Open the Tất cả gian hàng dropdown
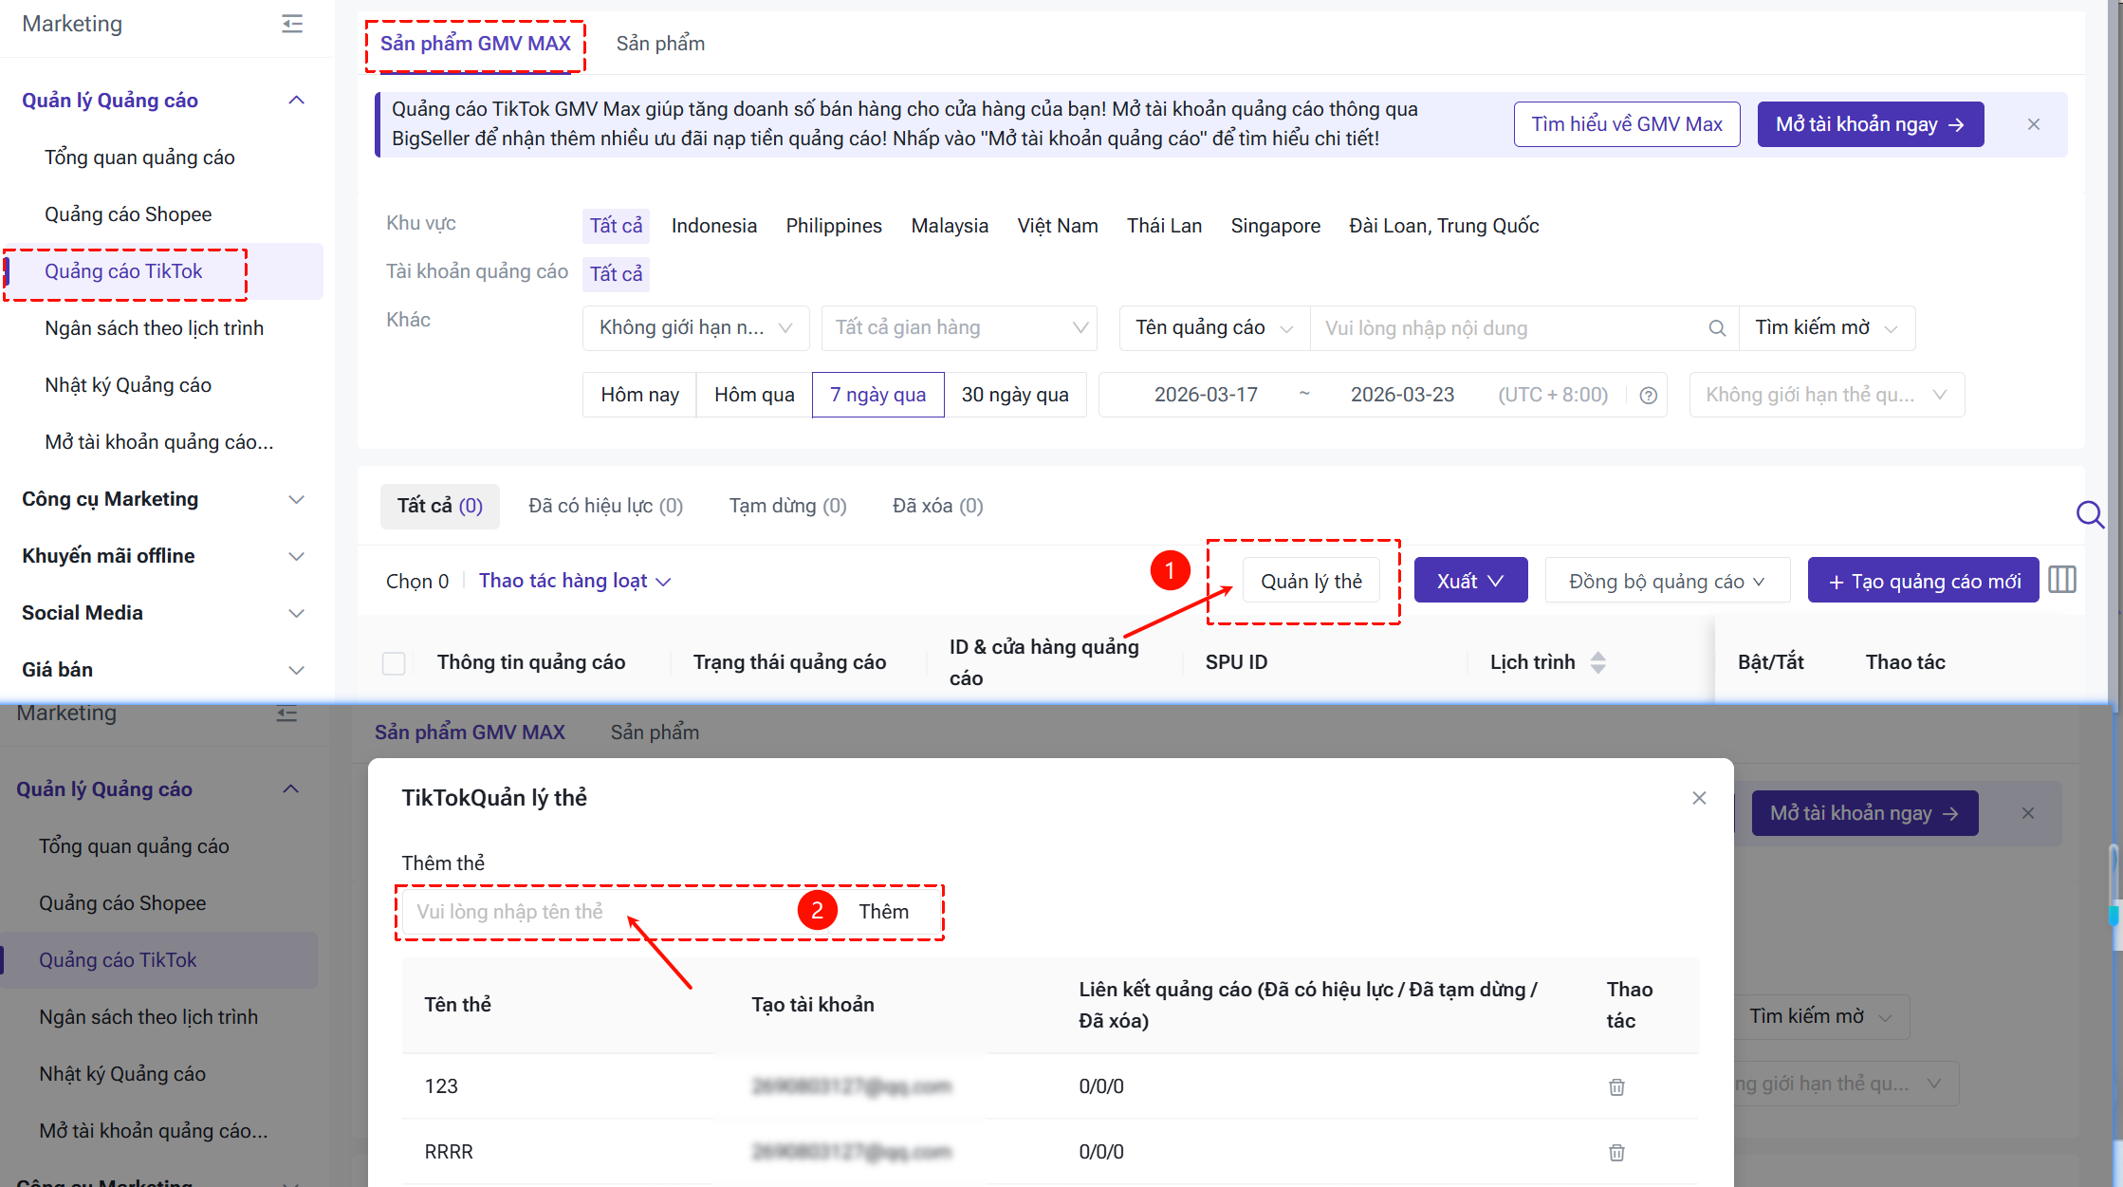Image resolution: width=2123 pixels, height=1187 pixels. 959,328
